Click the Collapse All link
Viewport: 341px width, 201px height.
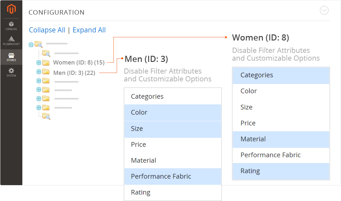(47, 30)
